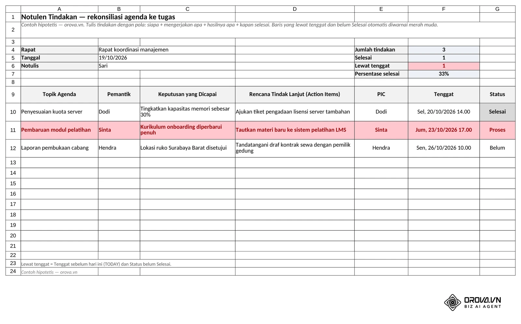521x324 pixels.
Task: Click the Rencana Tindak Lanjut header
Action: click(295, 94)
